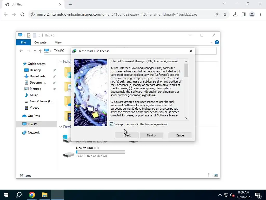Image resolution: width=266 pixels, height=200 pixels.
Task: Click the Back button in IDM license dialog
Action: tap(127, 135)
